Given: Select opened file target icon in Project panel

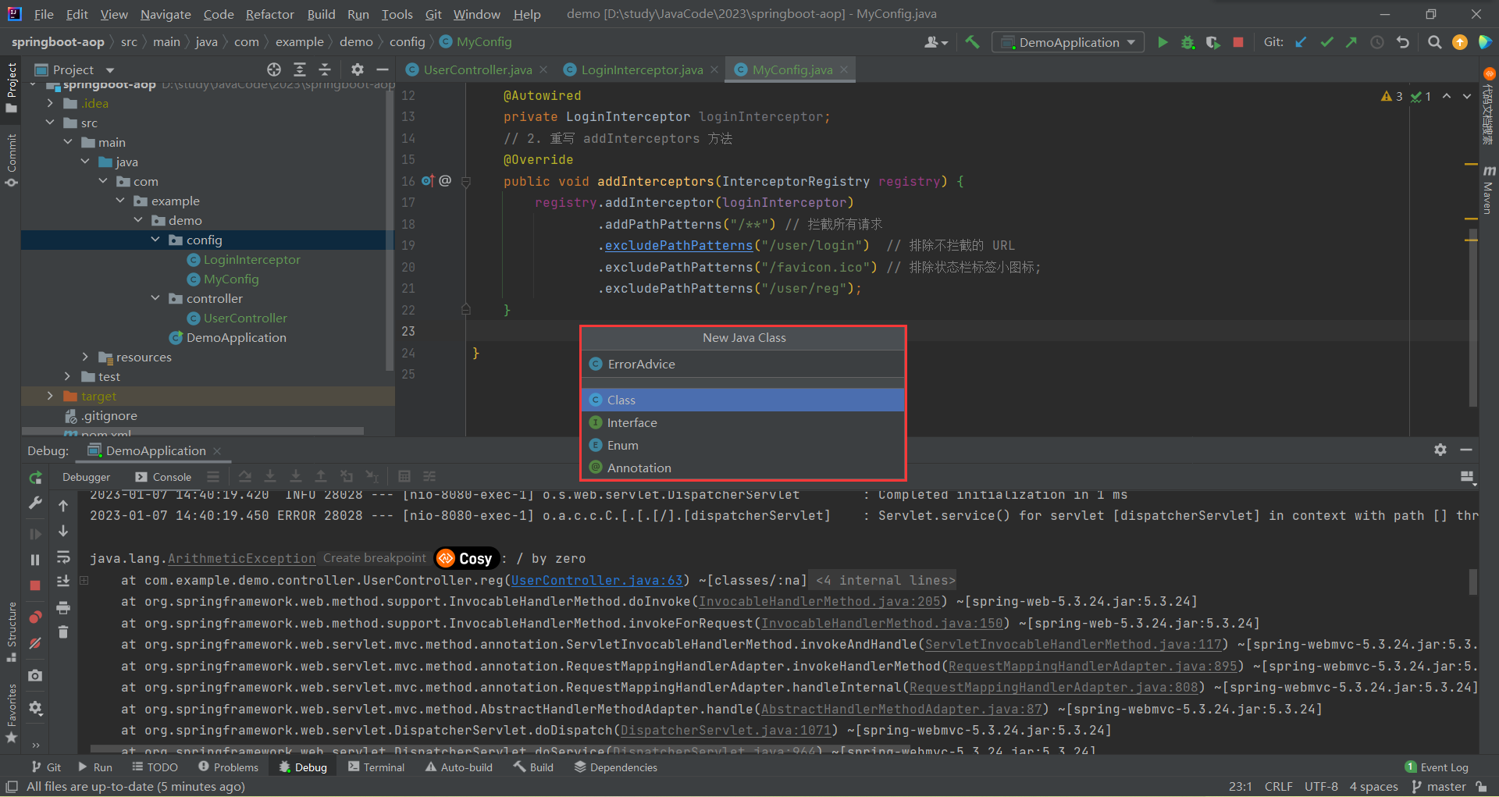Looking at the screenshot, I should pyautogui.click(x=274, y=69).
